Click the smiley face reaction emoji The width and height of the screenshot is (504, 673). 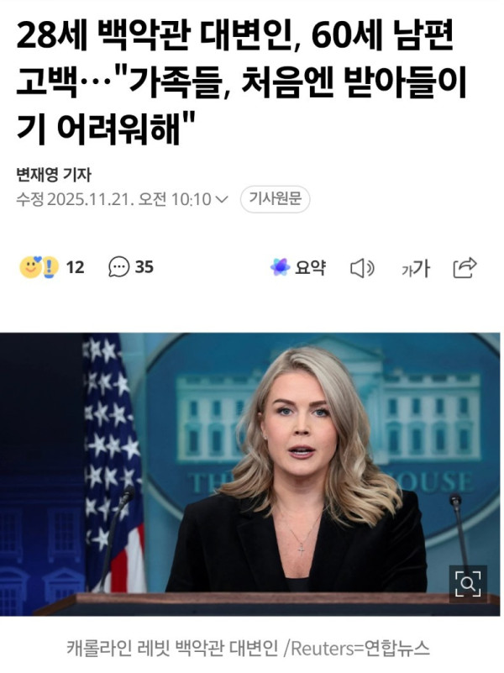point(30,267)
